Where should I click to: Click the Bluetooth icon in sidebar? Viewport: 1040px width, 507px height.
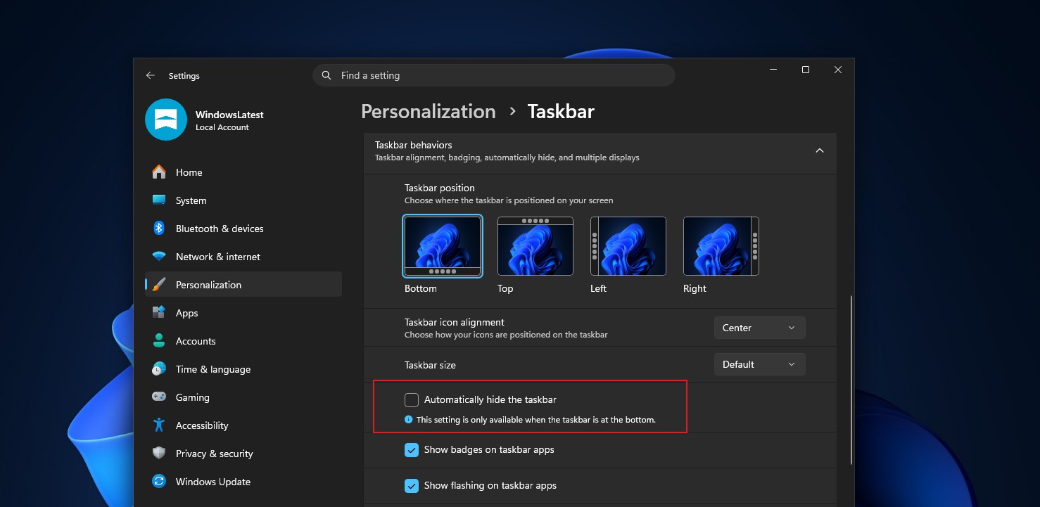[159, 229]
